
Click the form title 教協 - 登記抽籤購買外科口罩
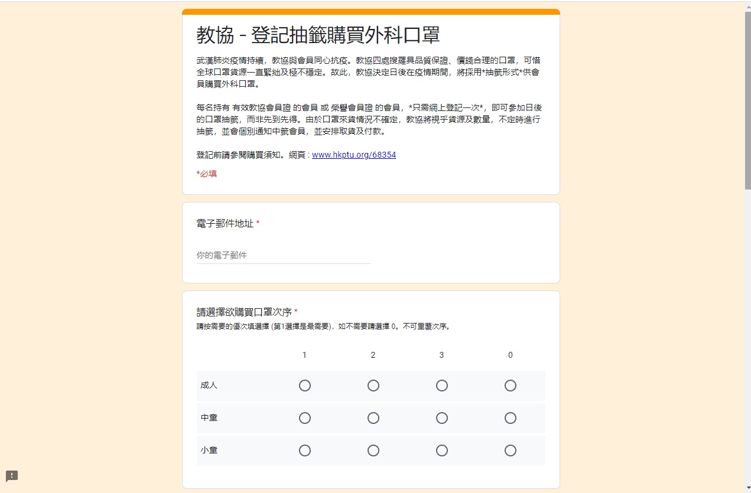[x=318, y=35]
